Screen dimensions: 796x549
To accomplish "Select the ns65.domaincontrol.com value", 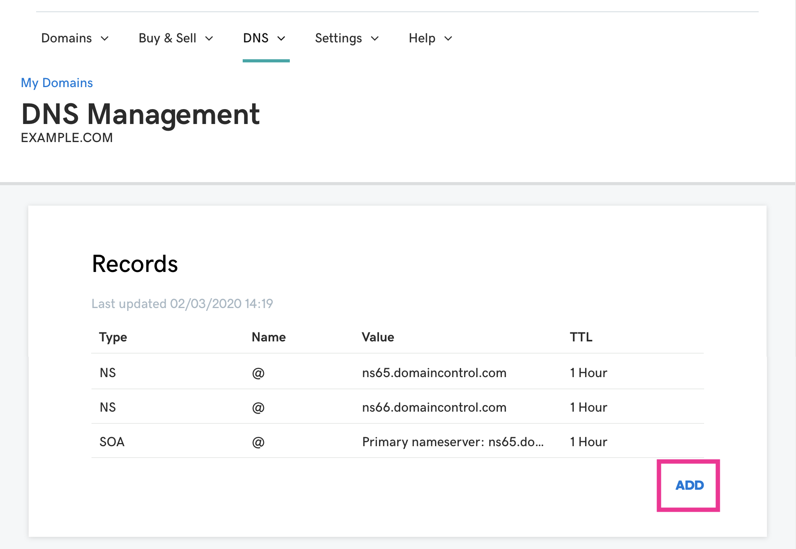I will pos(434,373).
